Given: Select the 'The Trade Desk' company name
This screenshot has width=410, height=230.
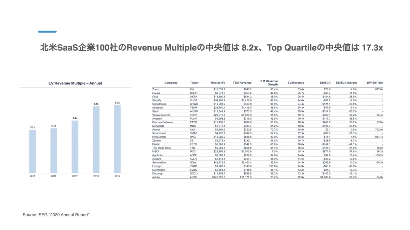Looking at the screenshot, I should tap(161, 148).
